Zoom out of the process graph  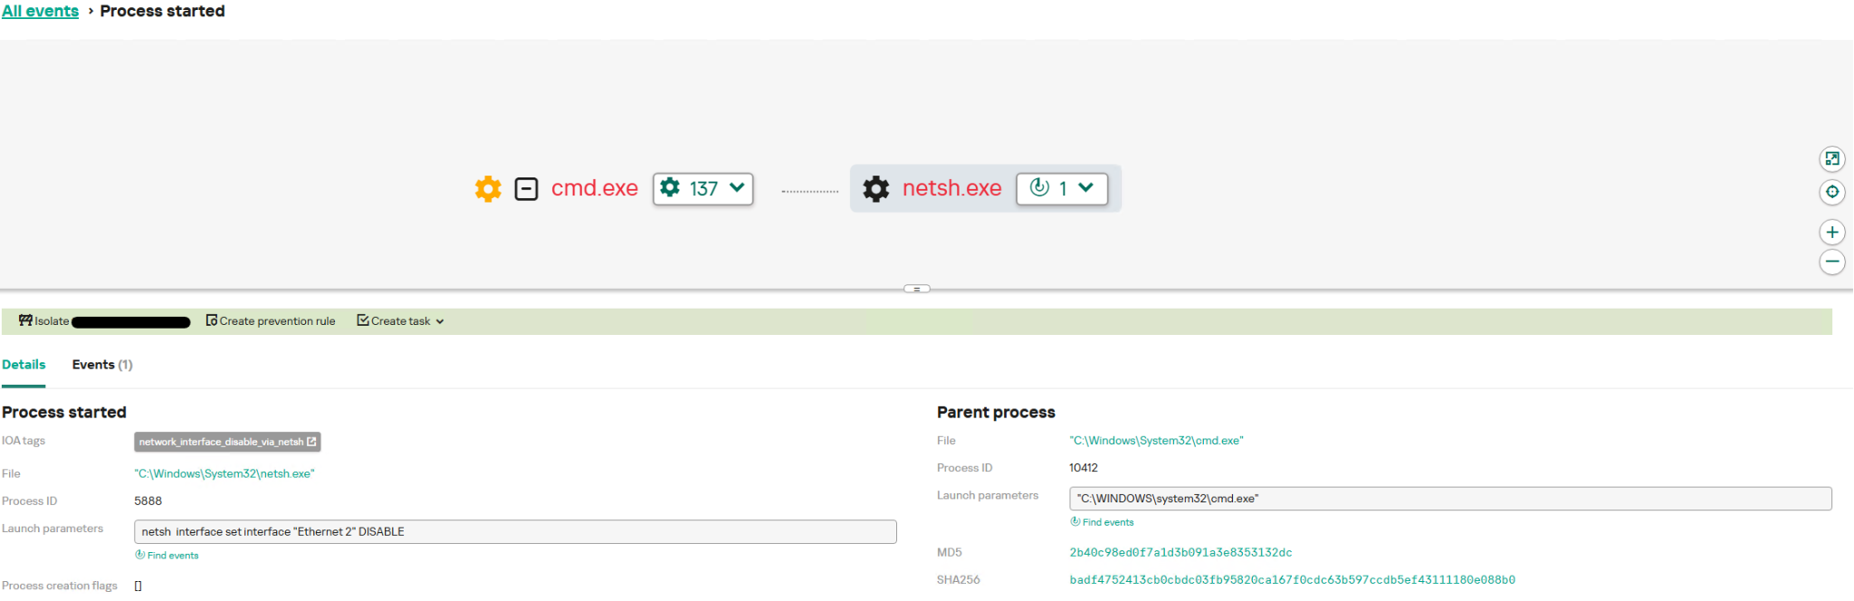[x=1831, y=262]
